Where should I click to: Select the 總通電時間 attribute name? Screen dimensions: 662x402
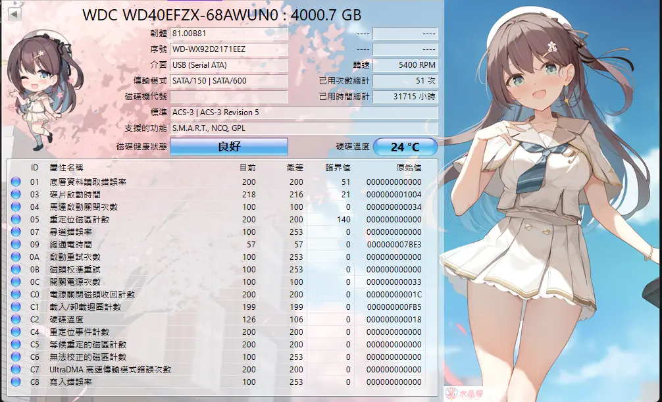70,245
